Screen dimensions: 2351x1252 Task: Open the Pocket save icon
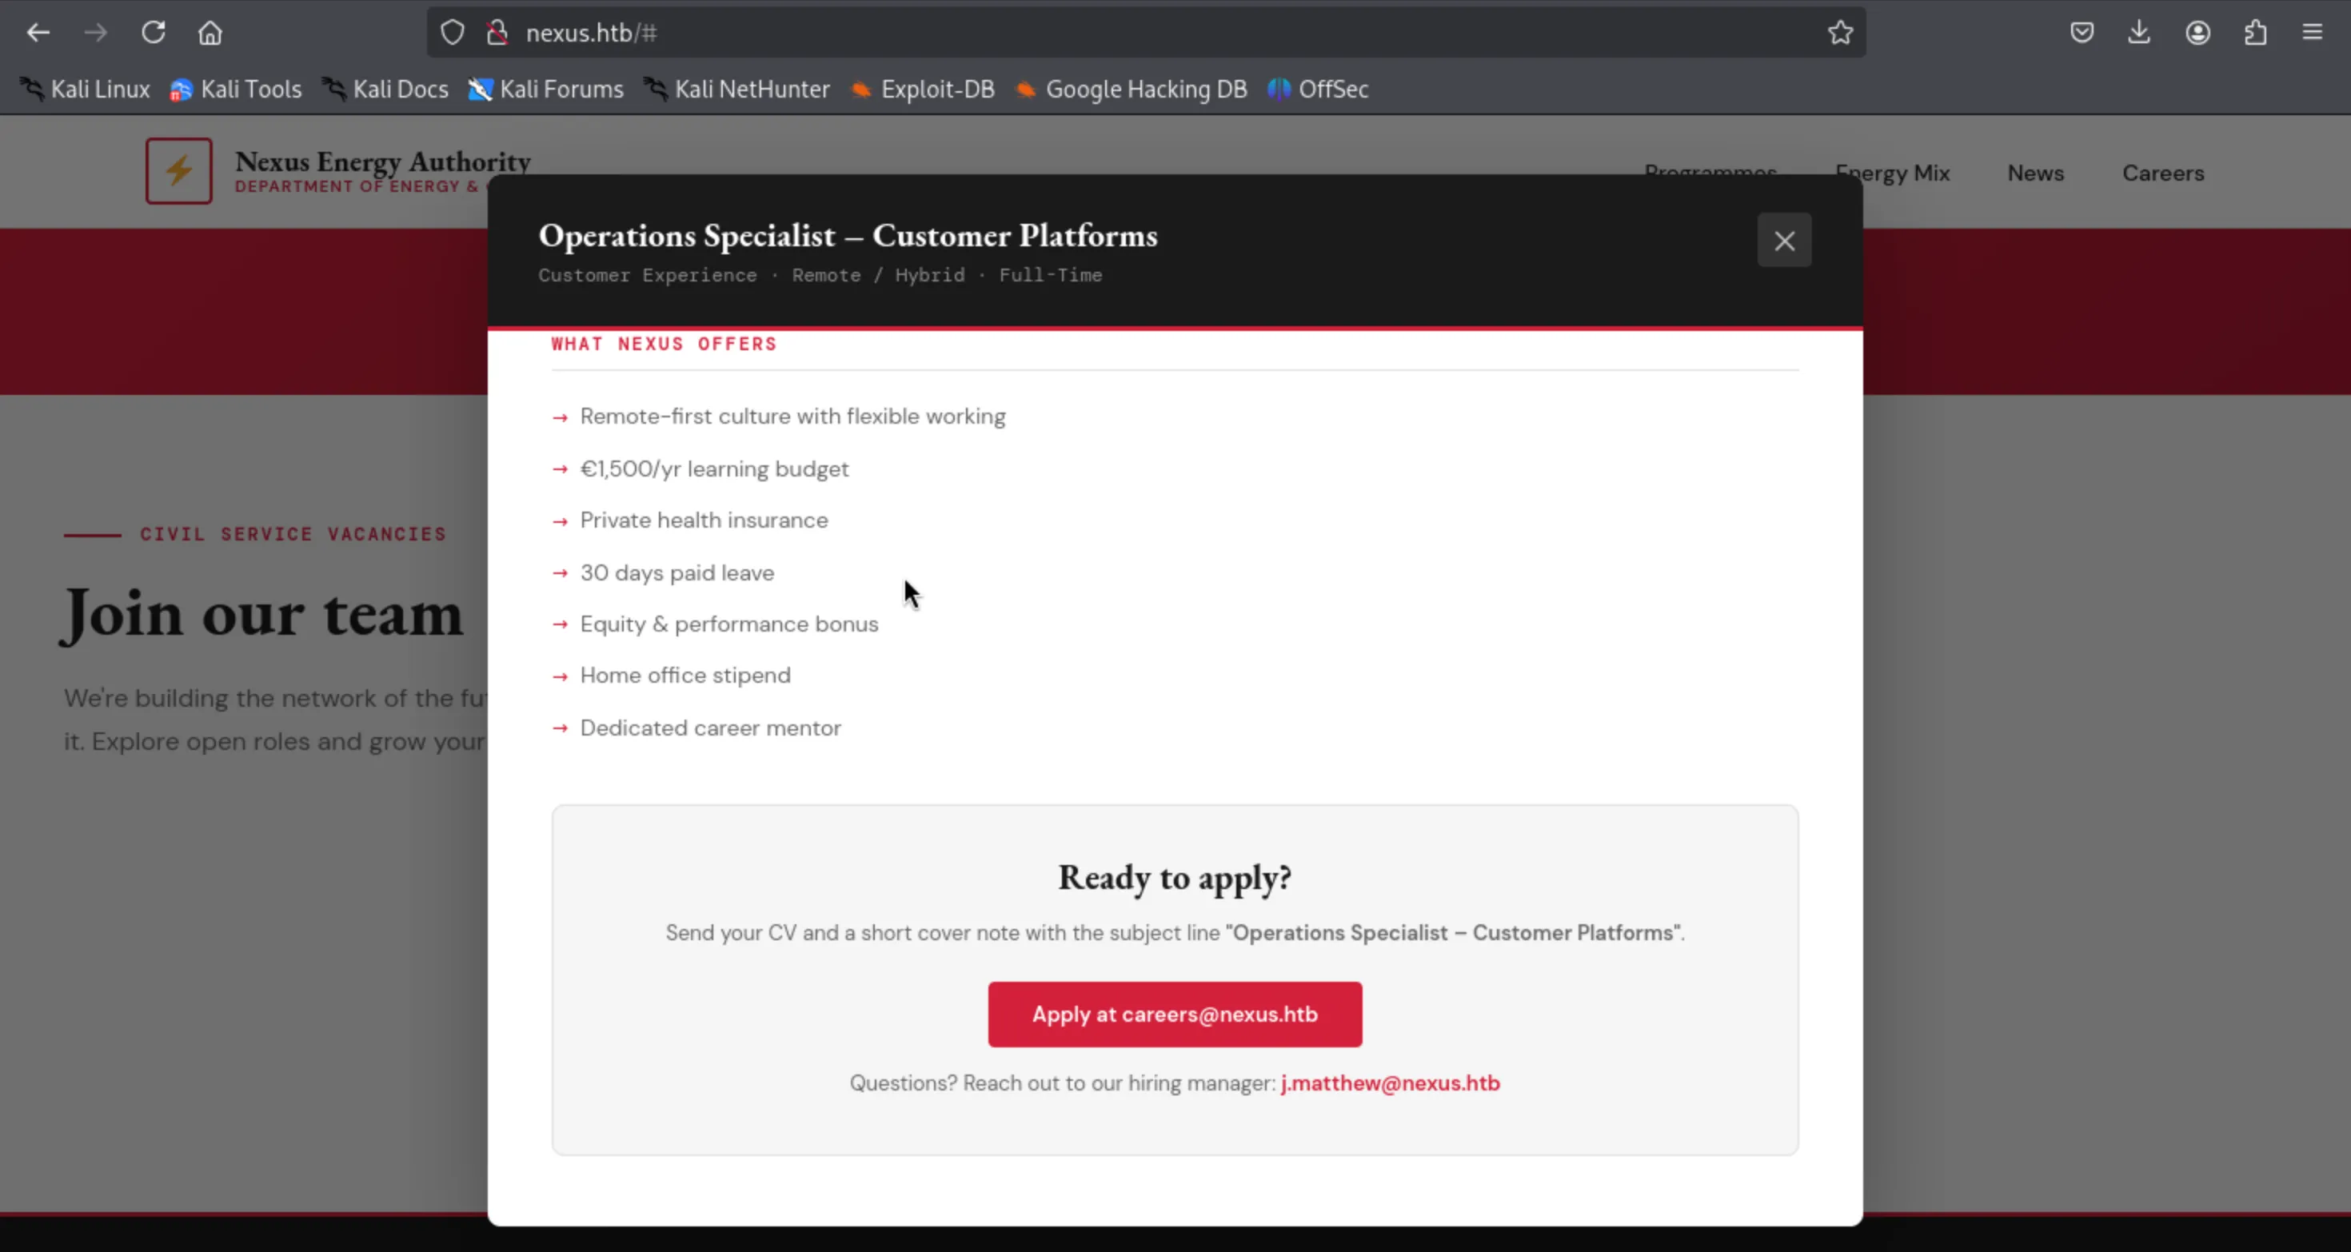2082,33
